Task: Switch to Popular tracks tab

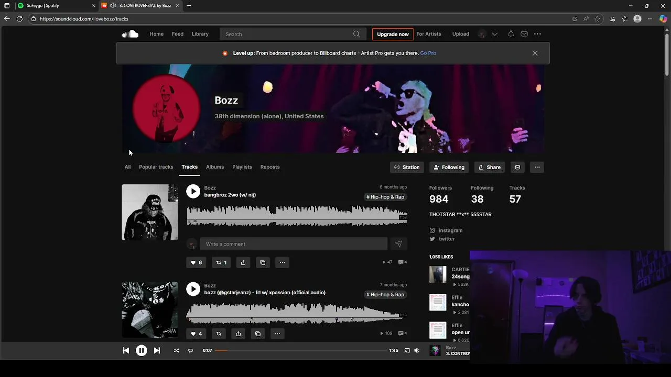Action: (156, 167)
